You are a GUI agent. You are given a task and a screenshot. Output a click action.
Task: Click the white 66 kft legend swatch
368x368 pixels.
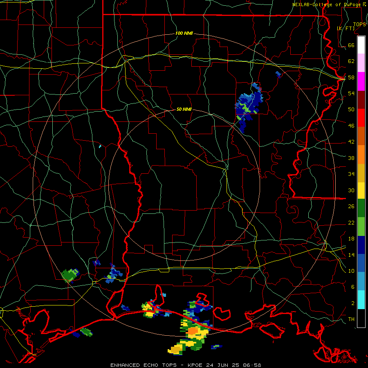click(x=361, y=45)
